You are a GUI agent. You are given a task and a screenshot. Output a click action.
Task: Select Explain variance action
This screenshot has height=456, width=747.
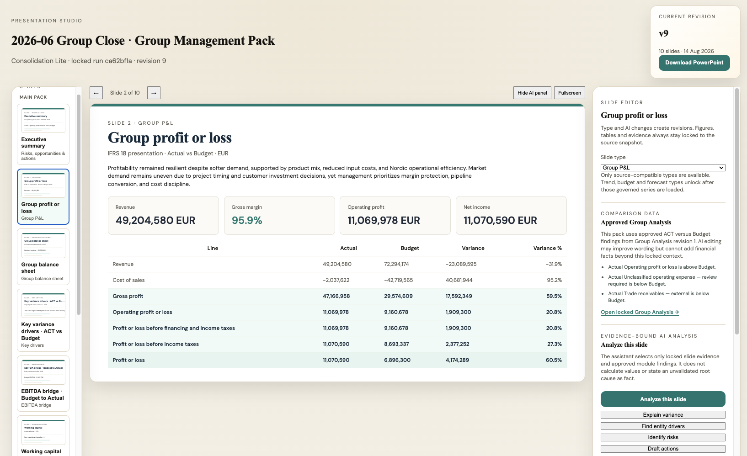[x=663, y=415]
